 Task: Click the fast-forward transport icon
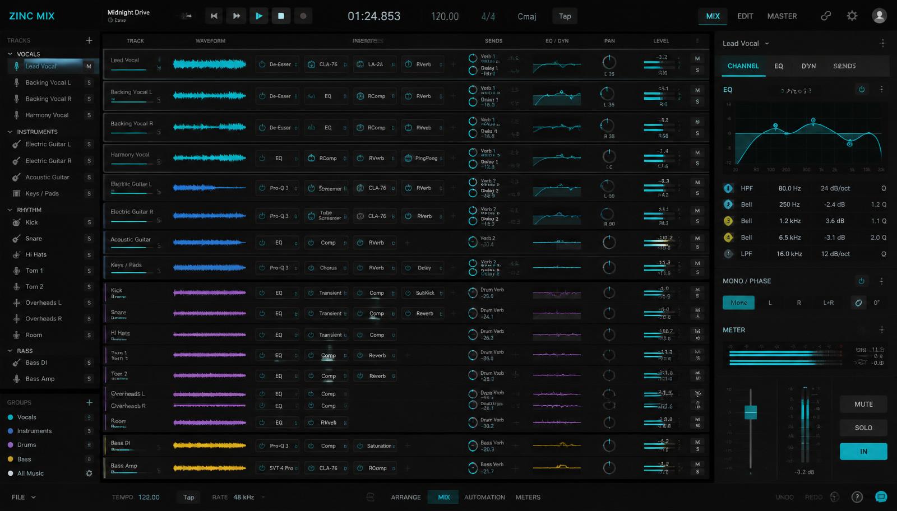[x=236, y=16]
